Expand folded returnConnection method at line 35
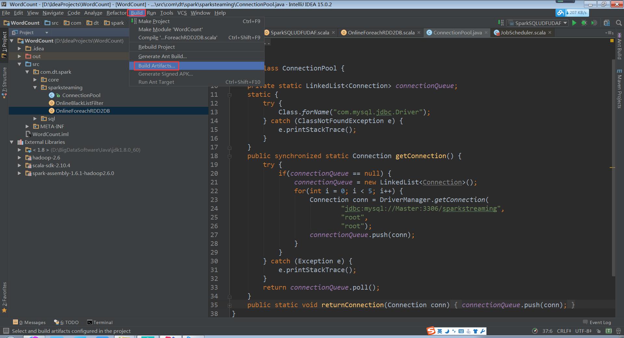The height and width of the screenshot is (338, 624). [x=229, y=305]
